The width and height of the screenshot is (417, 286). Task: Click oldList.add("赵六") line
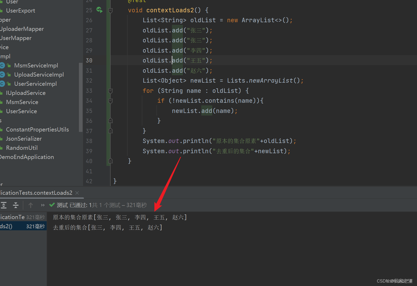tap(177, 71)
